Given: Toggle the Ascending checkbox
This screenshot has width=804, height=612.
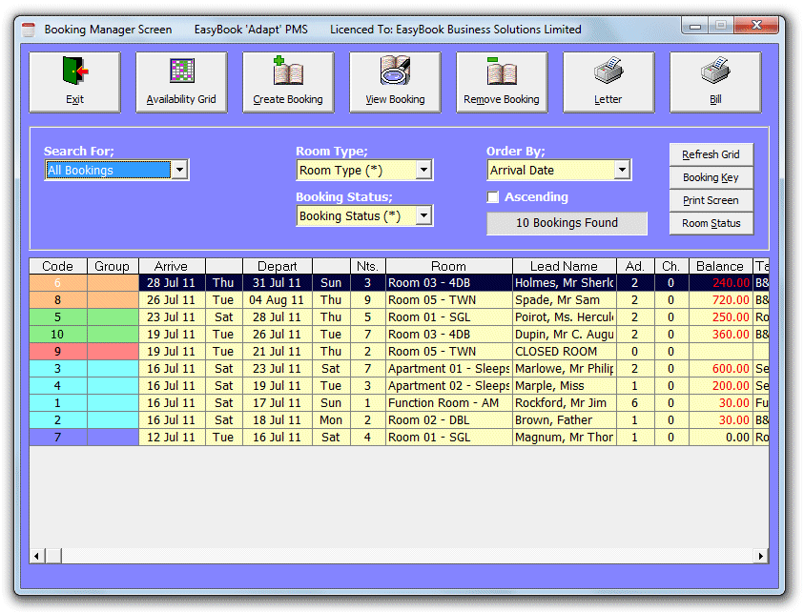Looking at the screenshot, I should tap(493, 197).
